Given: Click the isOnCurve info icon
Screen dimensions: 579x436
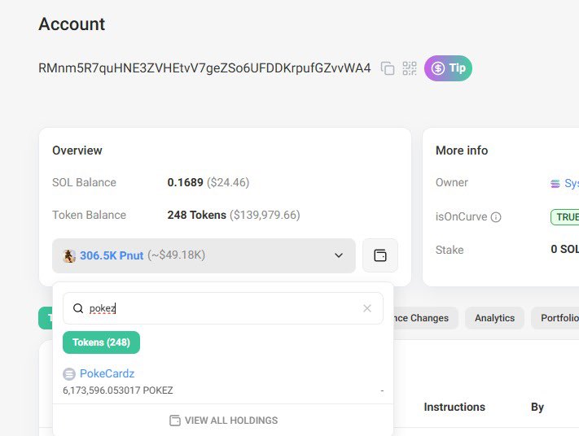Looking at the screenshot, I should tap(496, 217).
